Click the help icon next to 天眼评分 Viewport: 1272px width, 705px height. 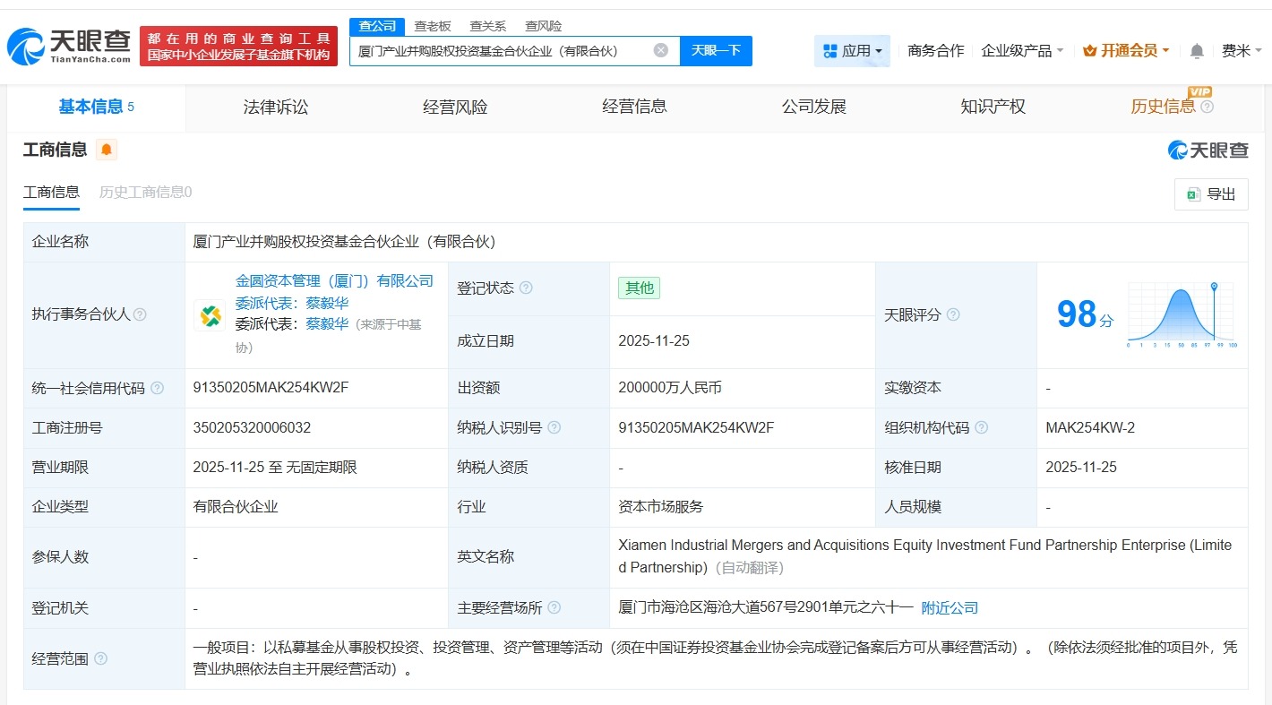coord(953,315)
